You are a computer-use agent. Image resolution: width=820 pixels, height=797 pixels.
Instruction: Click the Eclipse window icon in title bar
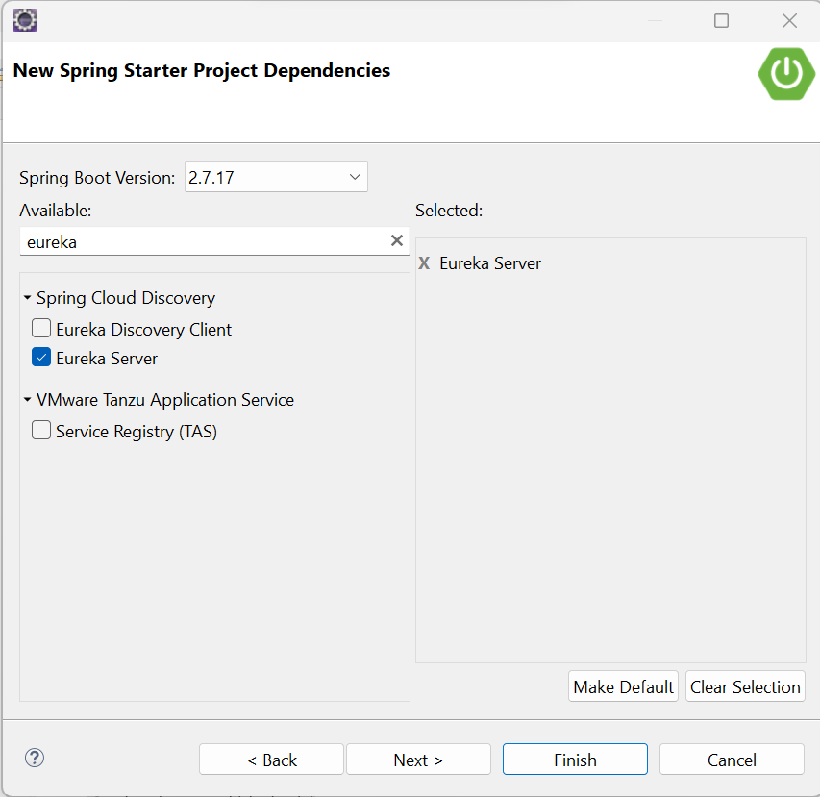(25, 20)
